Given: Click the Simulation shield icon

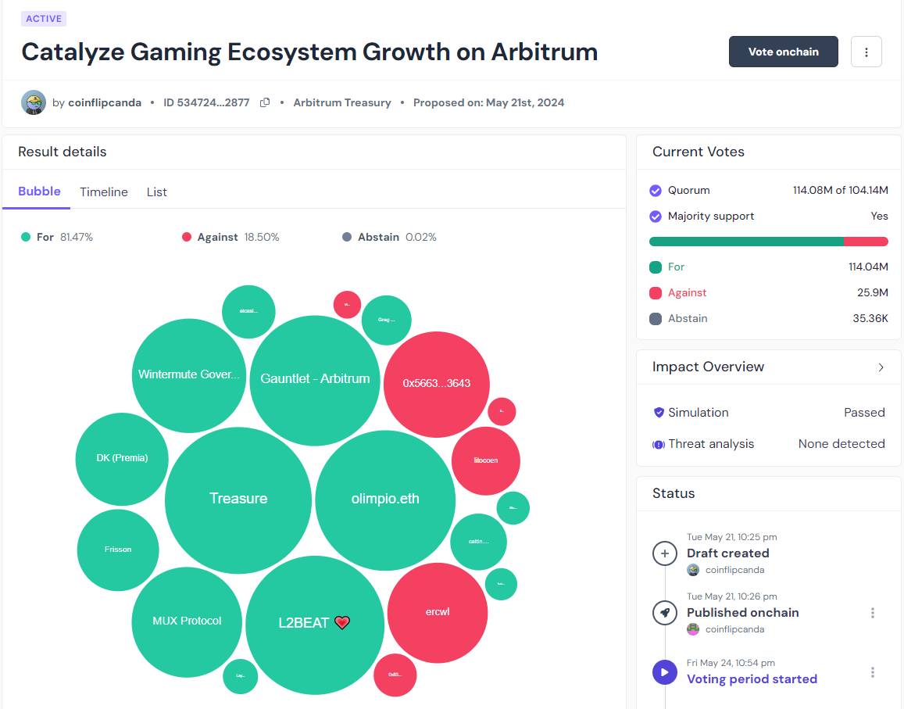Looking at the screenshot, I should click(x=659, y=413).
